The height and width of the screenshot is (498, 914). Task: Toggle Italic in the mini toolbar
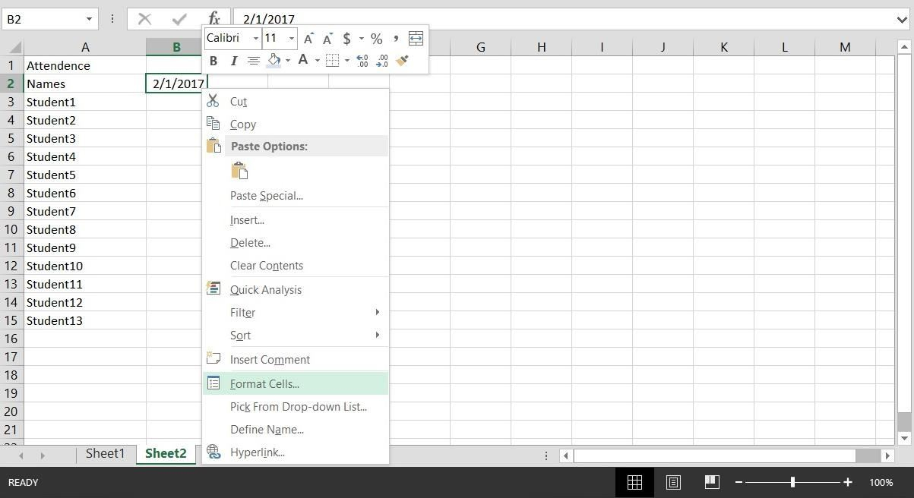[233, 61]
